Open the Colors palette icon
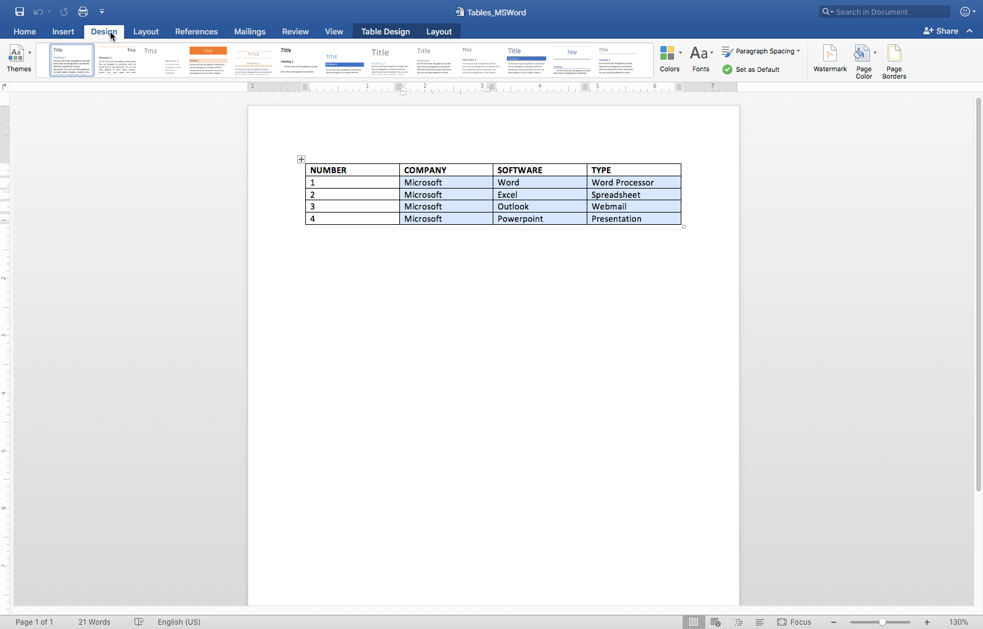983x629 pixels. (x=667, y=53)
